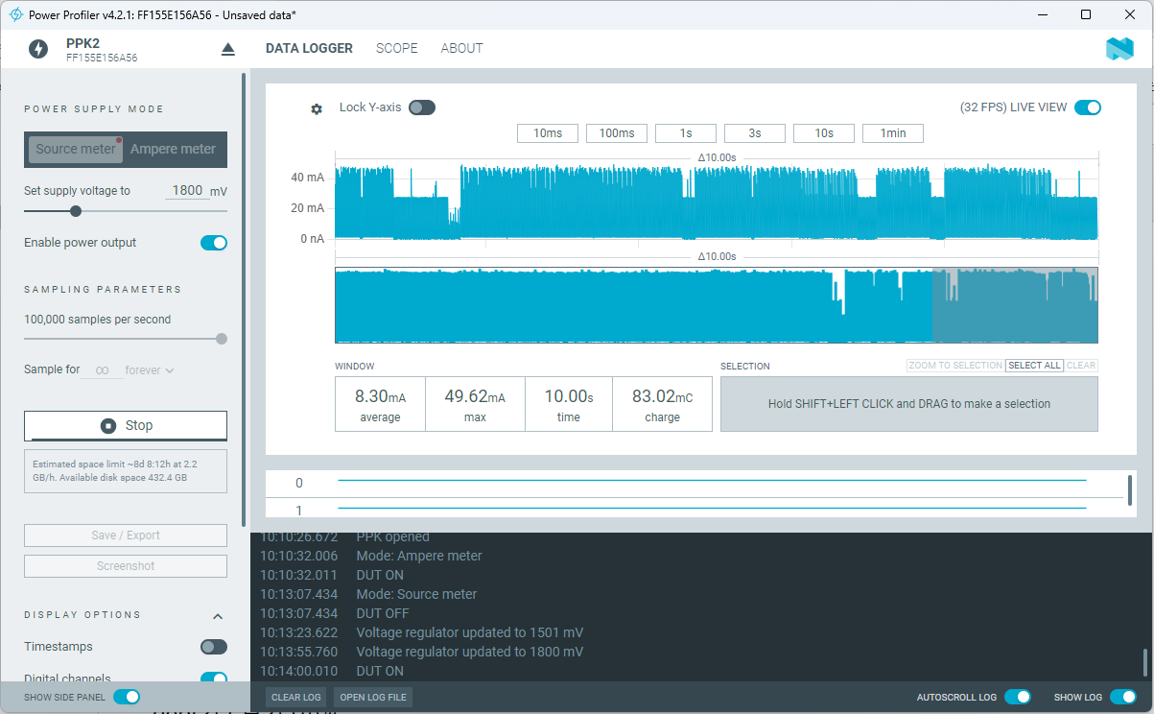Viewport: 1154px width, 714px height.
Task: Toggle Timestamps display option
Action: click(214, 647)
